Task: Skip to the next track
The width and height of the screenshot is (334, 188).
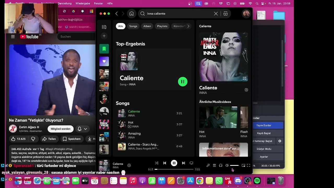Action: click(183, 163)
